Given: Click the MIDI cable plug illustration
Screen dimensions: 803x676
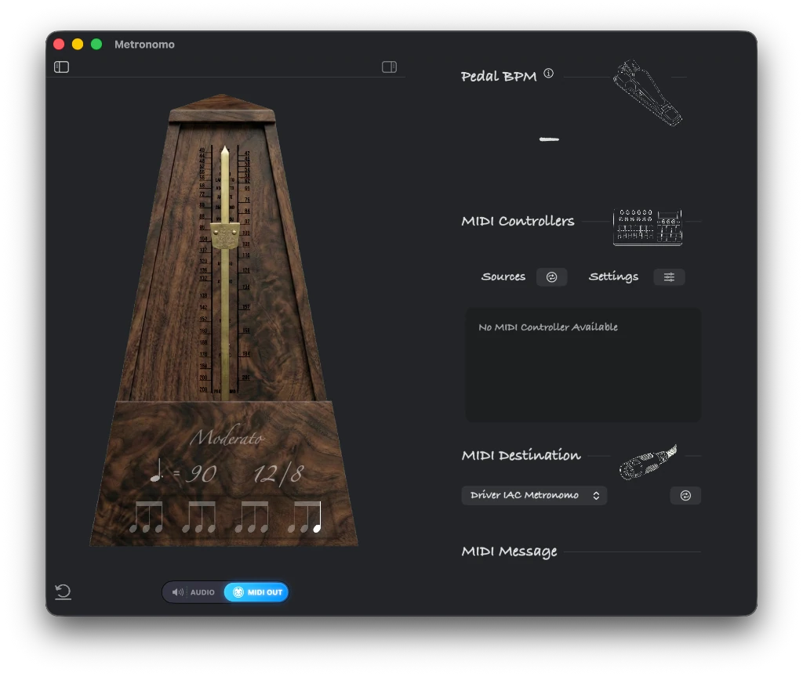Looking at the screenshot, I should pos(648,461).
